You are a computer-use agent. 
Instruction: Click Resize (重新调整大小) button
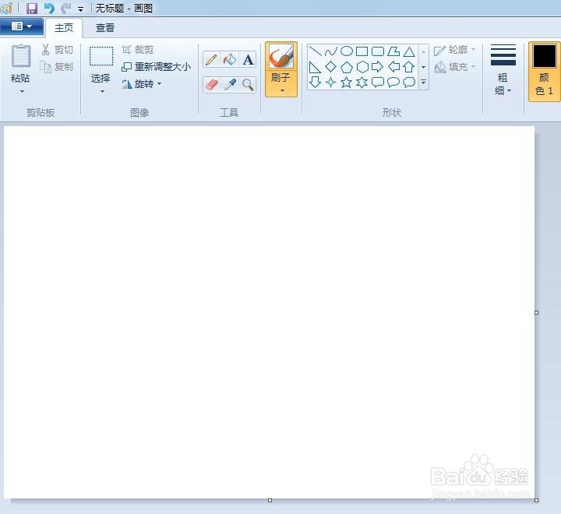tap(156, 67)
